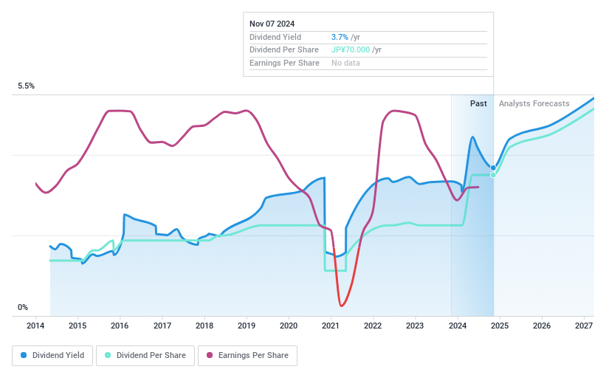Click the 0% y-axis label
The image size is (606, 375).
point(23,307)
